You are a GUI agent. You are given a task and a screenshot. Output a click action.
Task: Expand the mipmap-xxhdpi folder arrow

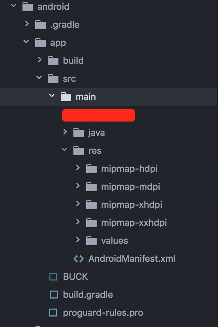78,222
